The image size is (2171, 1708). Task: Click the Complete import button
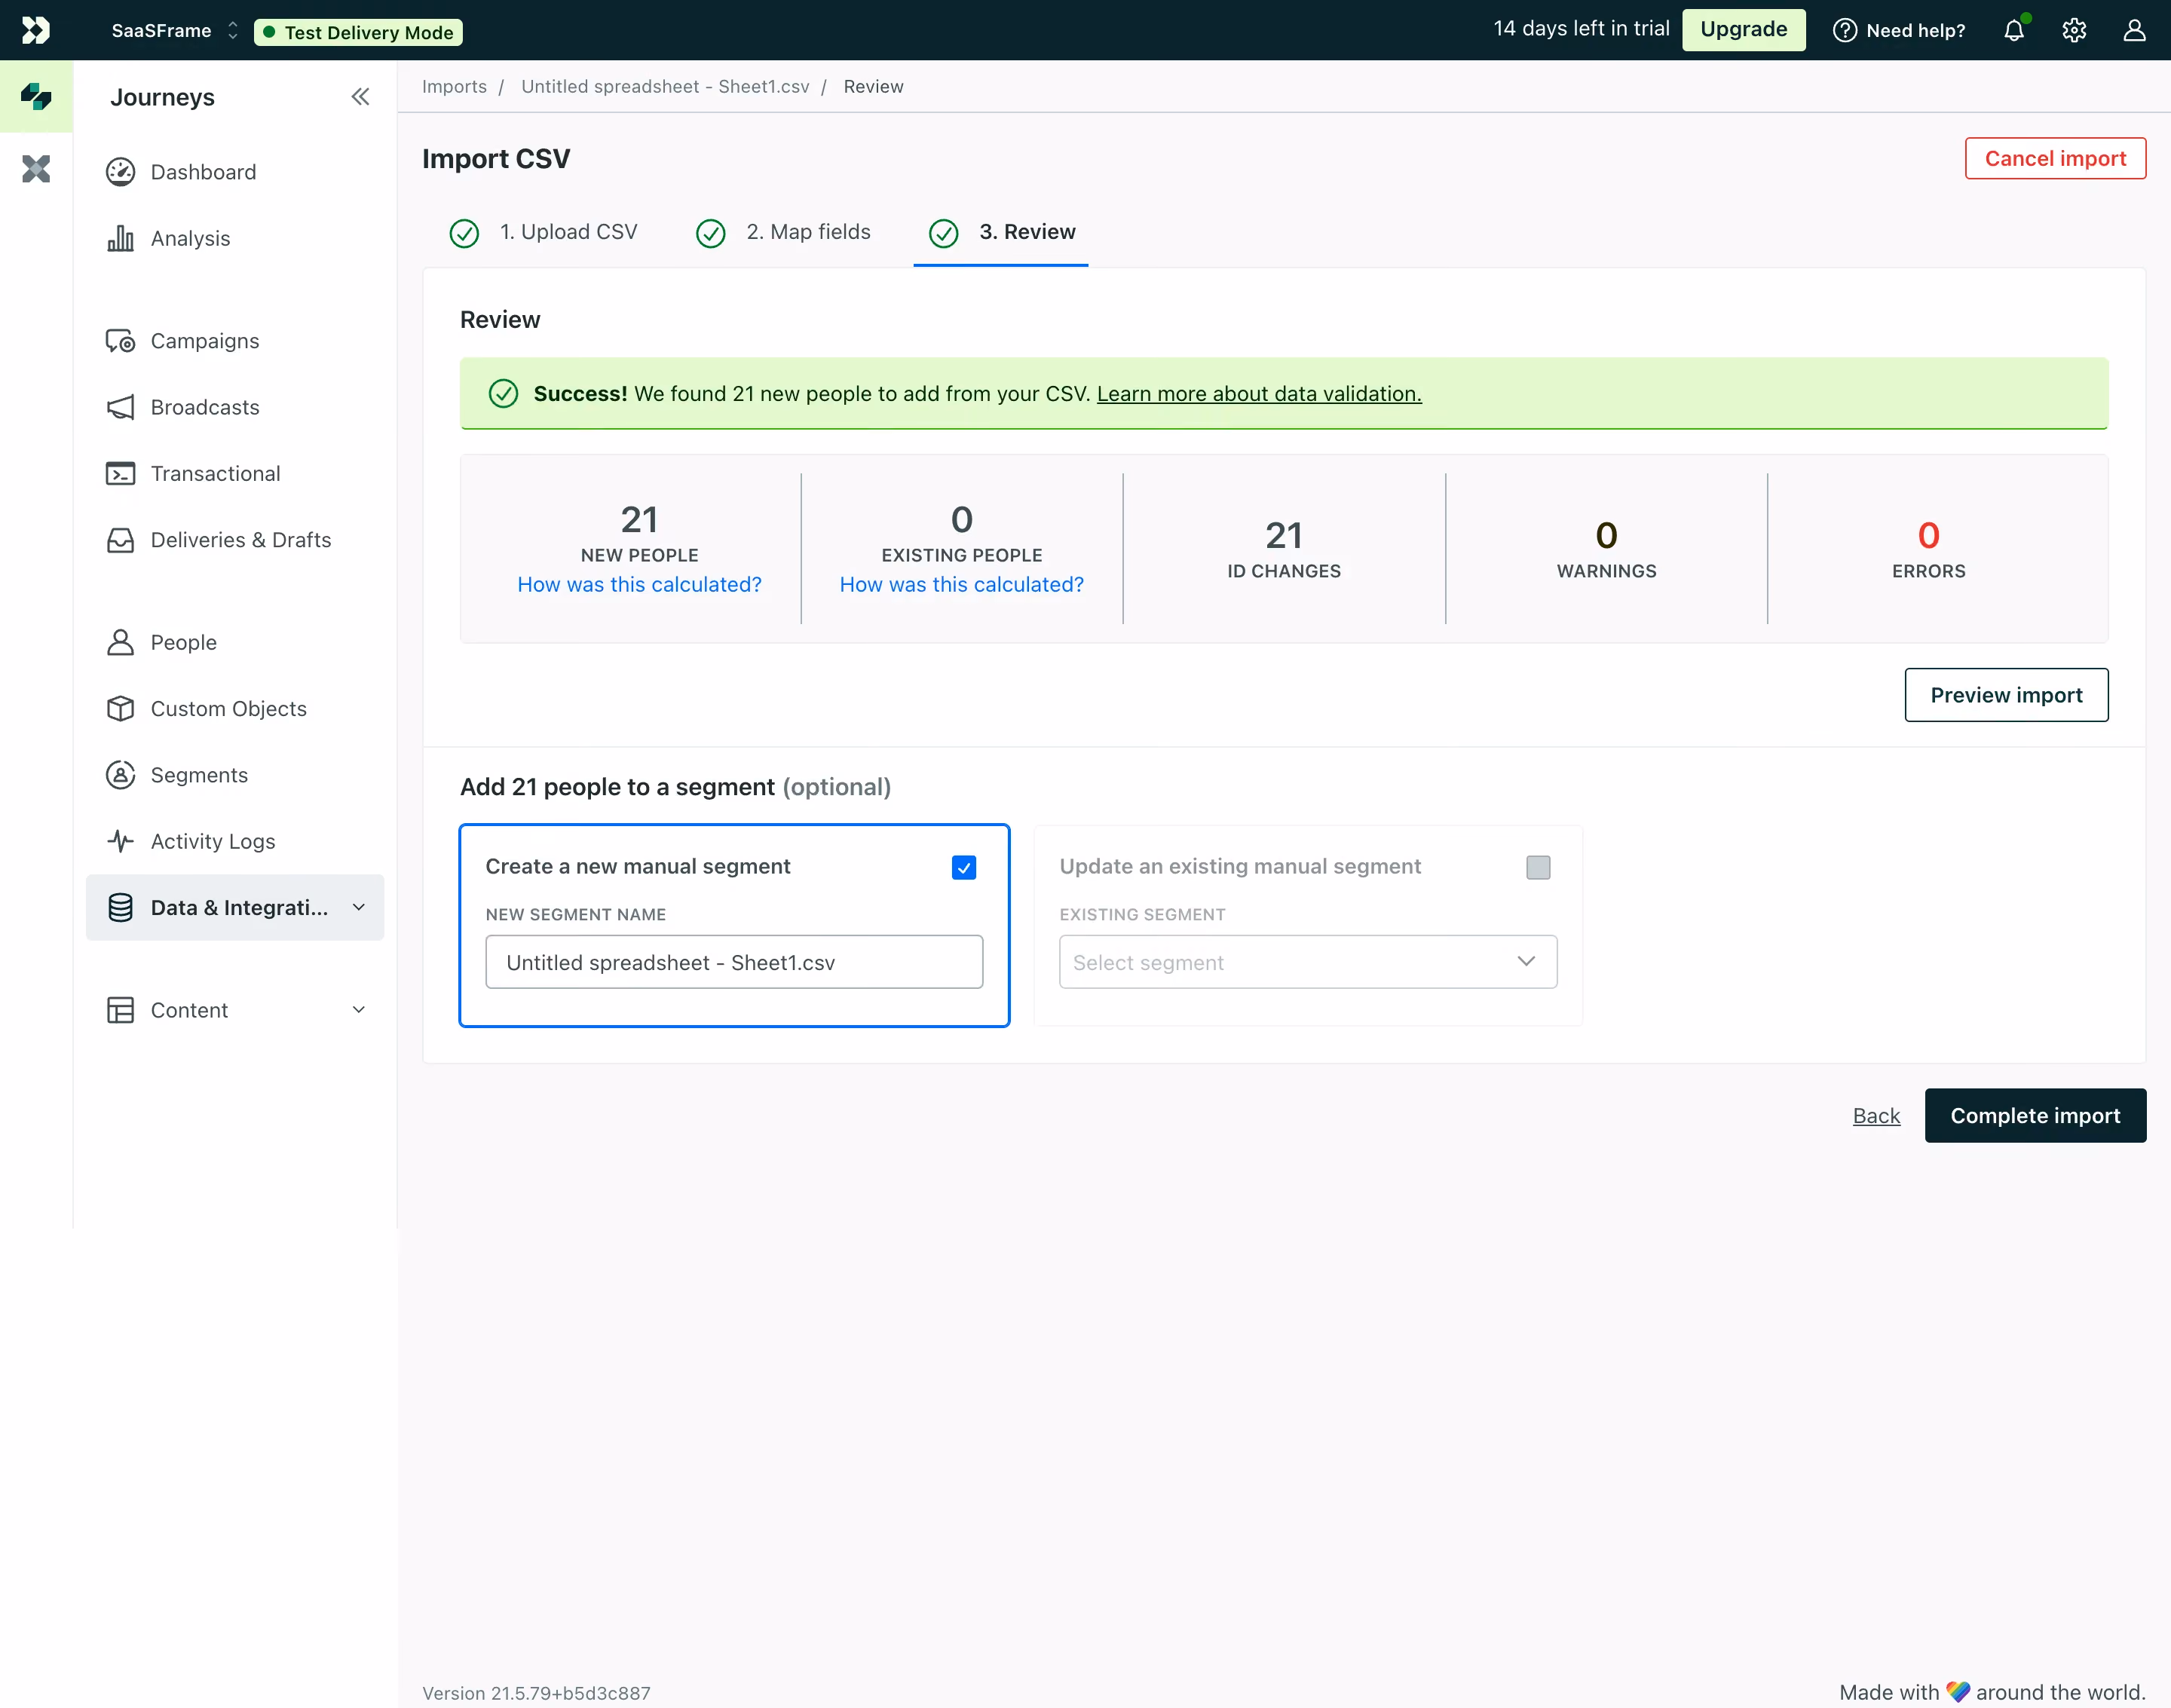[2035, 1115]
